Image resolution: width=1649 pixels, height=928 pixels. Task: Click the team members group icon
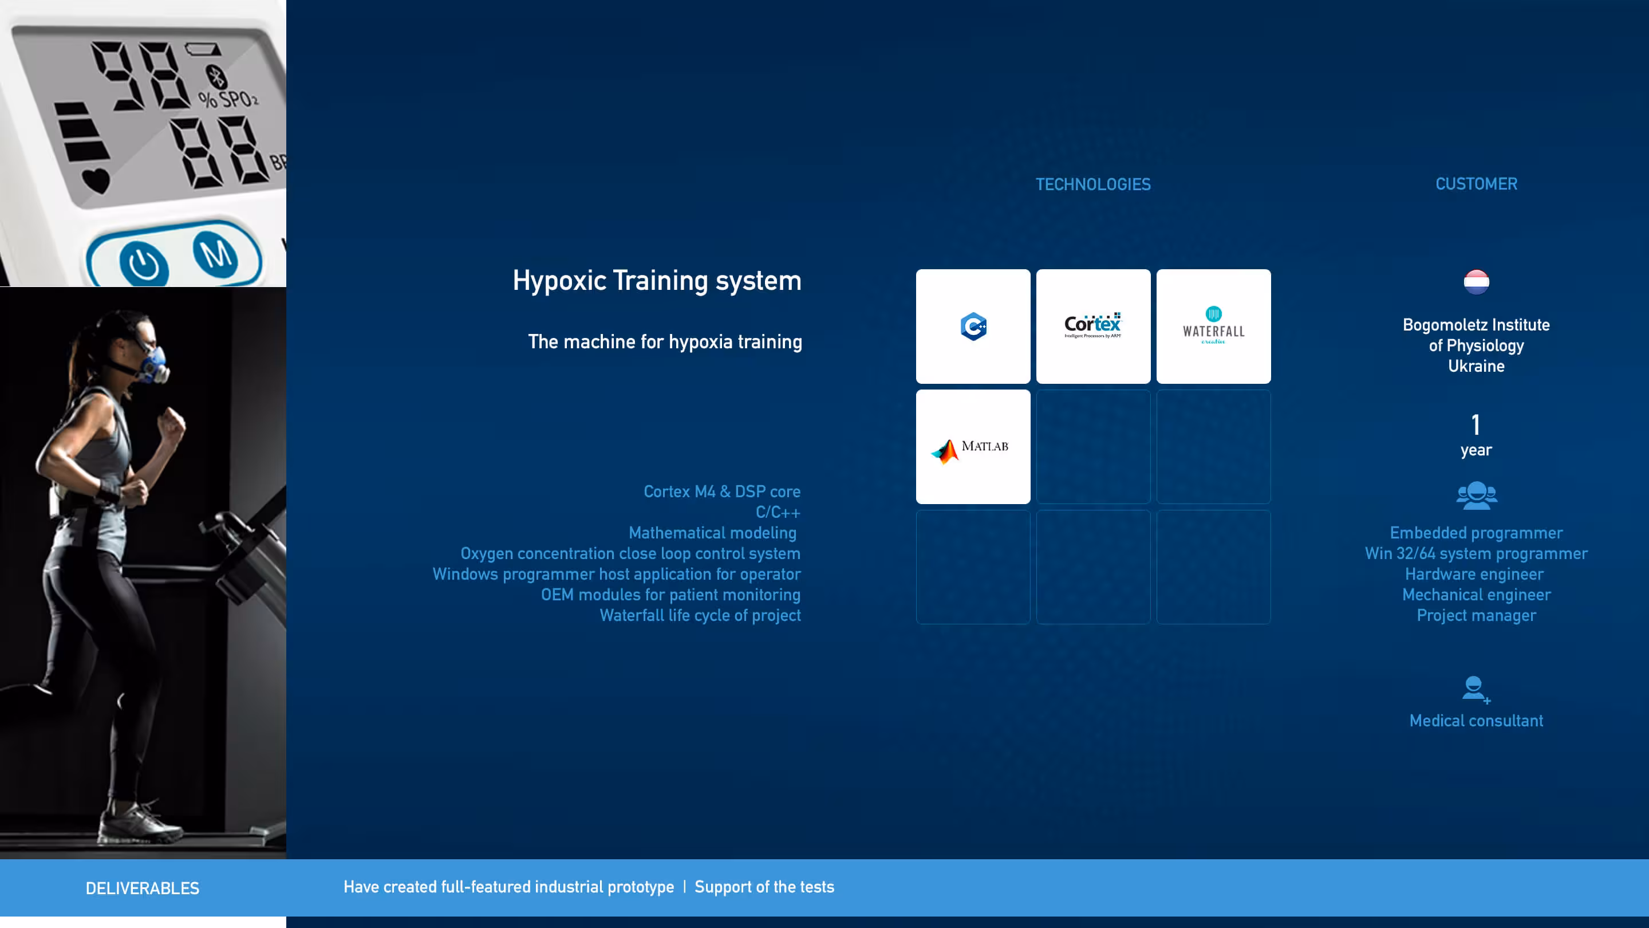1476,495
